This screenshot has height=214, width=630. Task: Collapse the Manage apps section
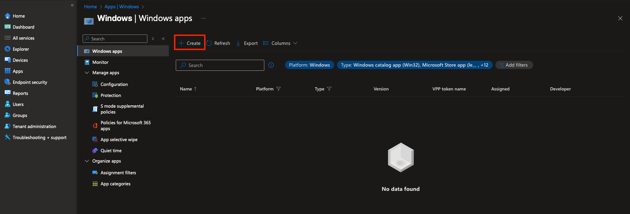tap(87, 73)
